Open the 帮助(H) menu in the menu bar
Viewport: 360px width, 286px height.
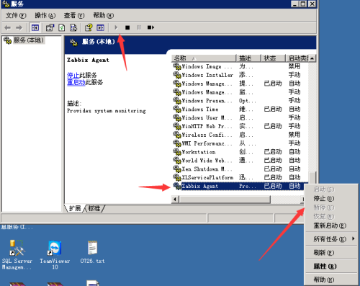pyautogui.click(x=104, y=16)
